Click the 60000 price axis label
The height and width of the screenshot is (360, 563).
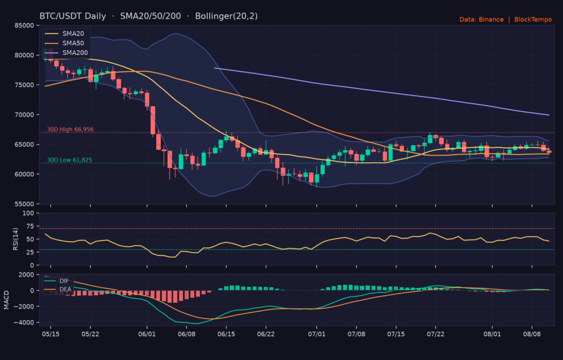(x=24, y=174)
